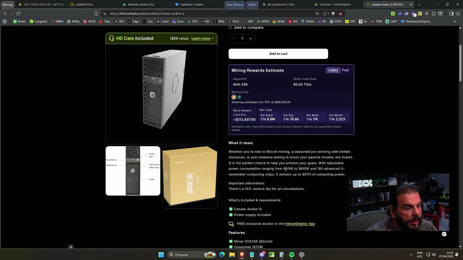The image size is (463, 260).
Task: Bookmark this page with the bookmark icon
Action: (96, 13)
